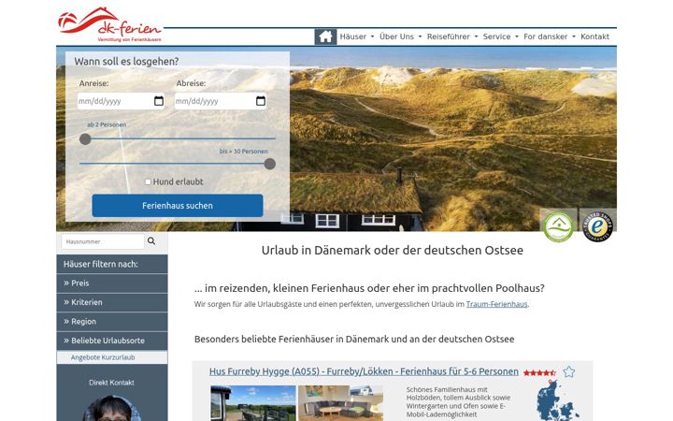The image size is (673, 421).
Task: Mark Hus Furreby Hygge as favorite star
Action: pyautogui.click(x=568, y=371)
